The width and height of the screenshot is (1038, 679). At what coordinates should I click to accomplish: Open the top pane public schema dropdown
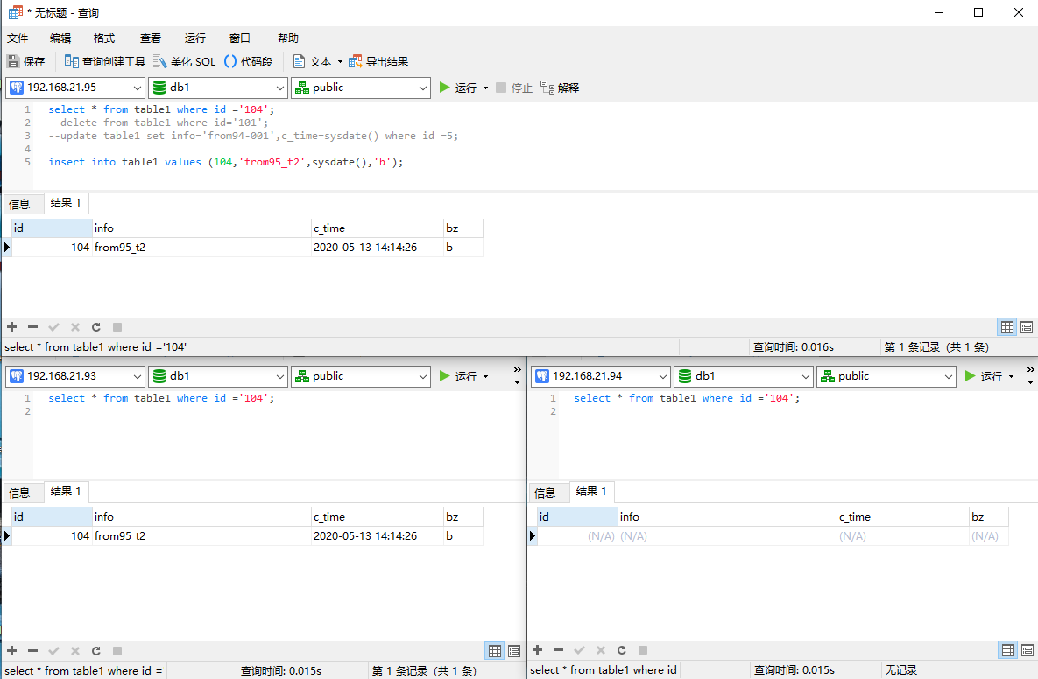pos(361,87)
